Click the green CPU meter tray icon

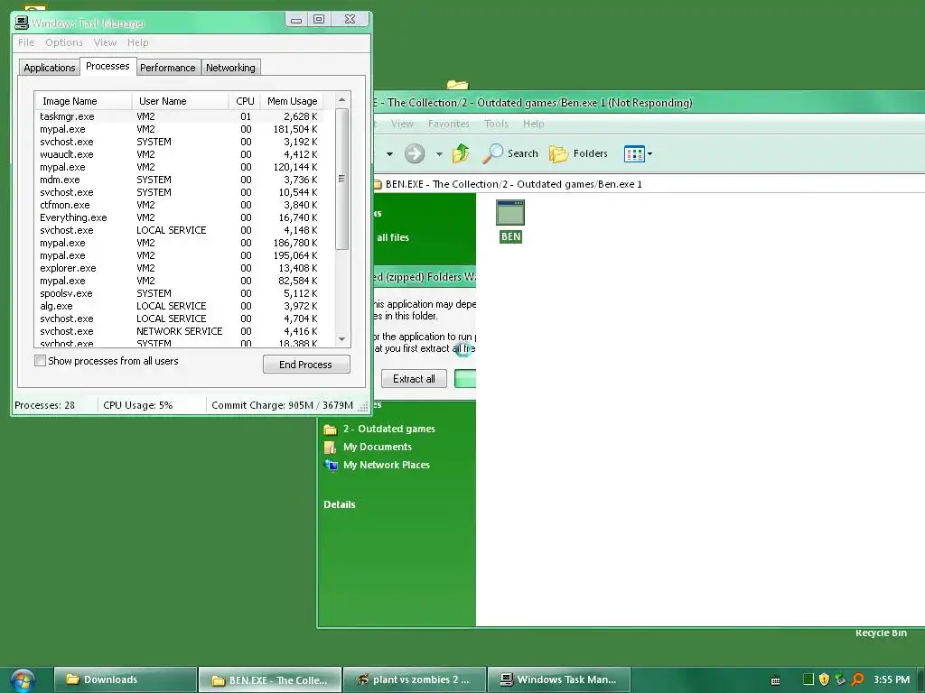click(808, 679)
